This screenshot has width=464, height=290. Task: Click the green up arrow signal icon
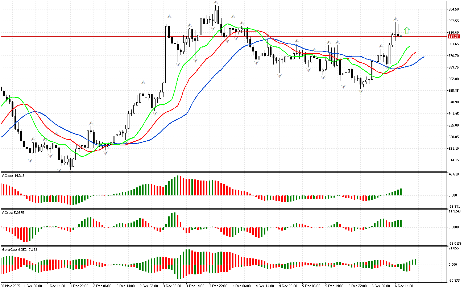pyautogui.click(x=407, y=31)
